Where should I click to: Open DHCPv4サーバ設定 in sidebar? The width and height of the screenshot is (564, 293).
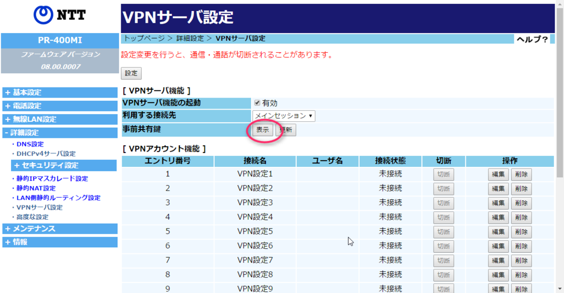(x=46, y=154)
